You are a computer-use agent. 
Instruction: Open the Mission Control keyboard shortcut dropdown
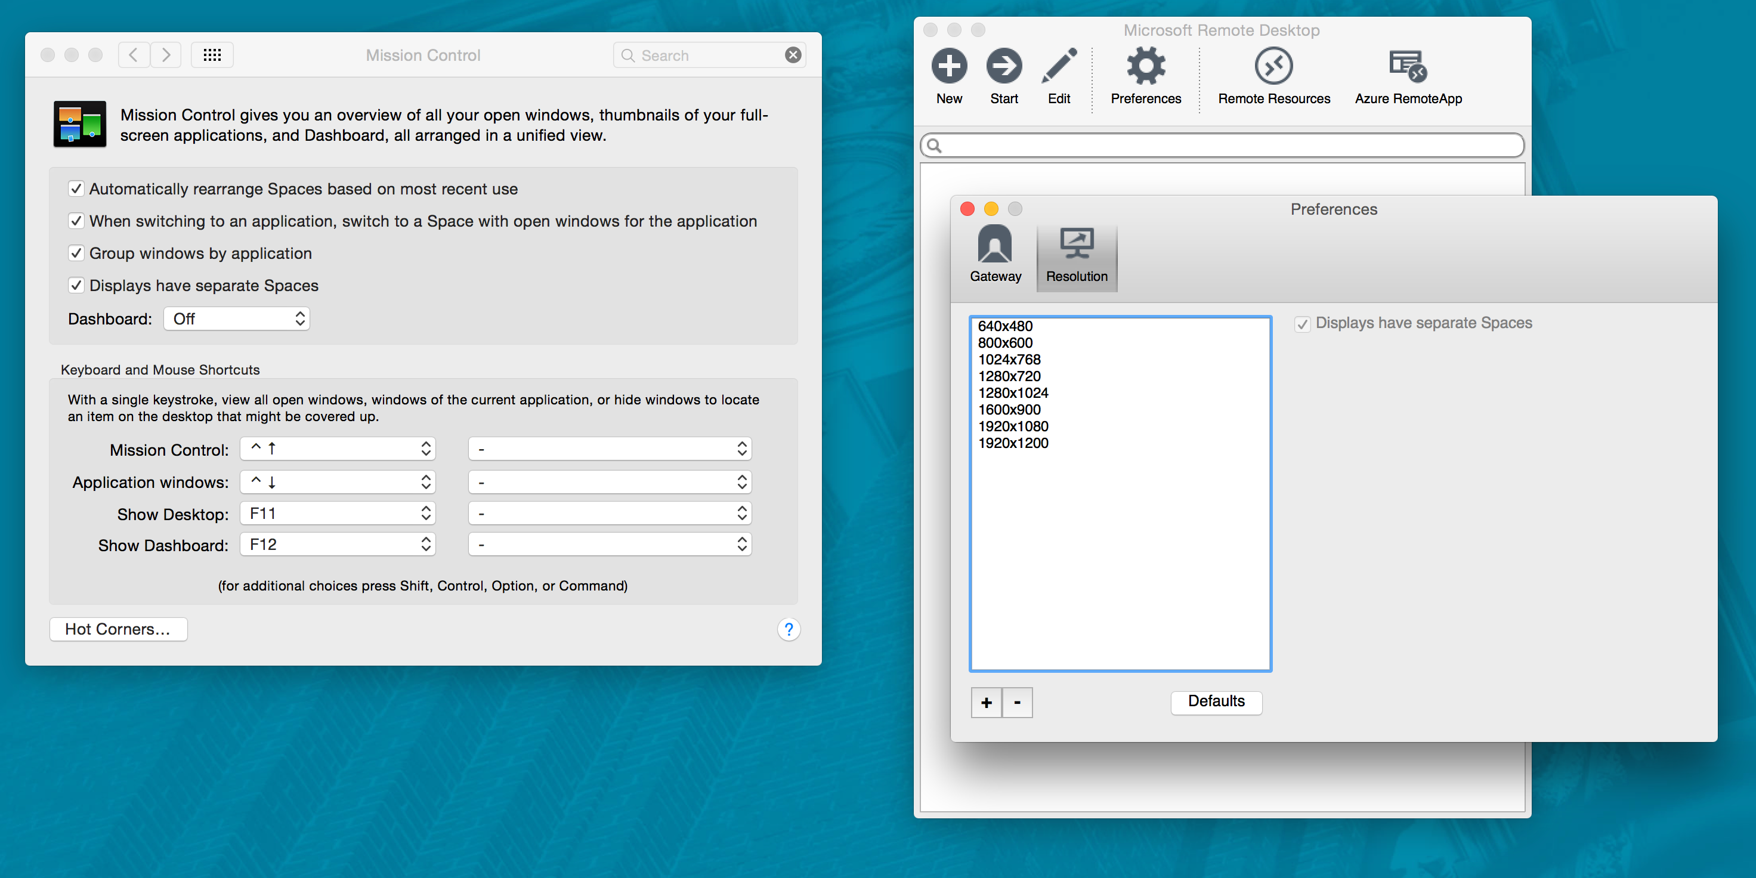click(338, 449)
